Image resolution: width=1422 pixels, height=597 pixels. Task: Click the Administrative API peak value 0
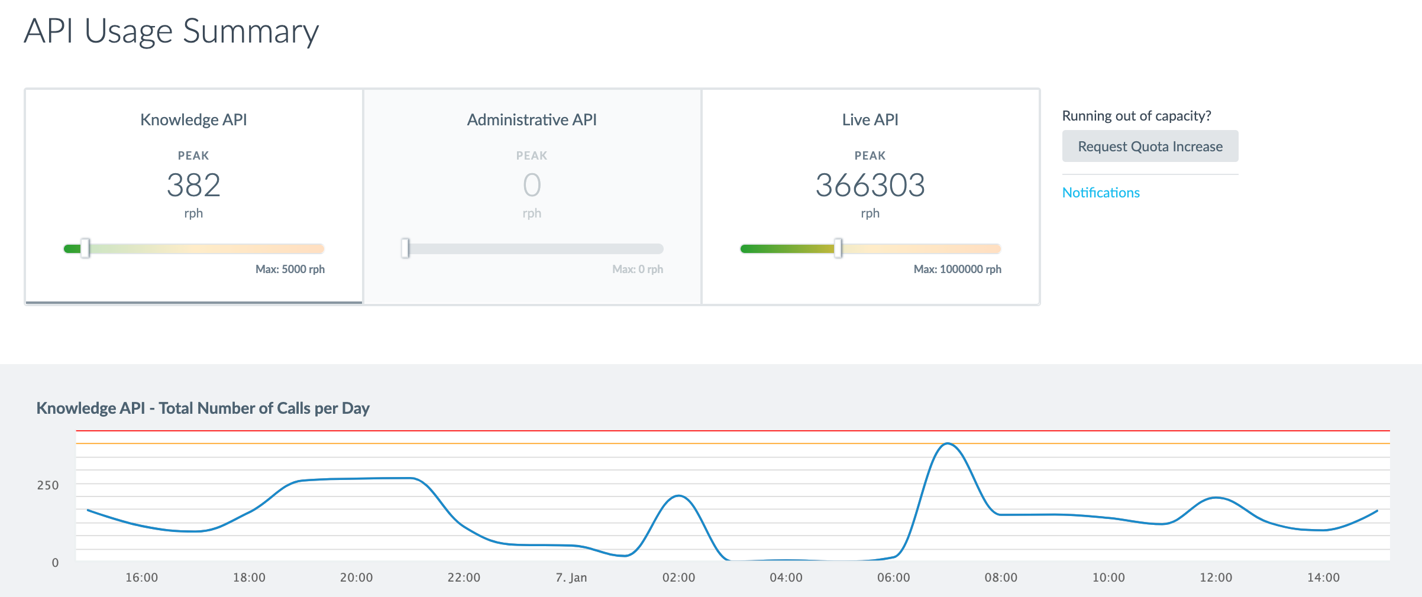pos(532,185)
